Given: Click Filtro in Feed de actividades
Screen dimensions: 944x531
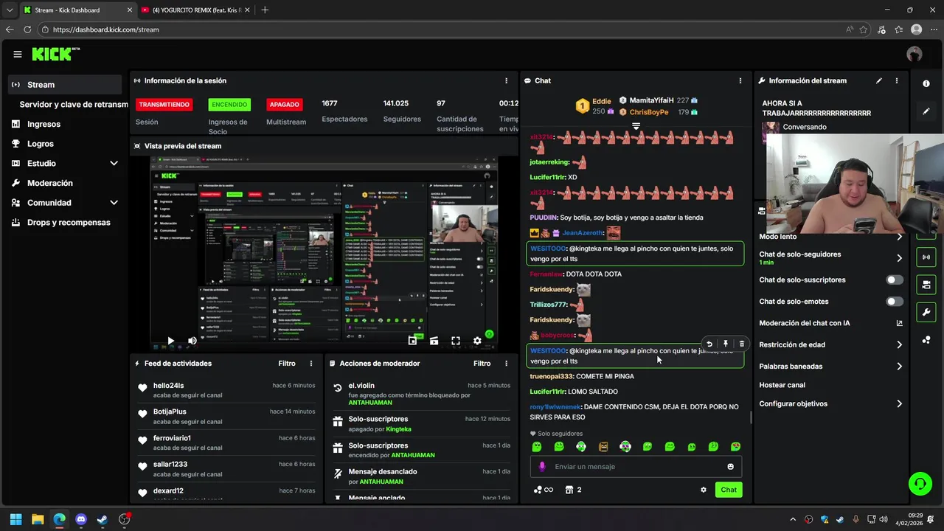Looking at the screenshot, I should 287,364.
